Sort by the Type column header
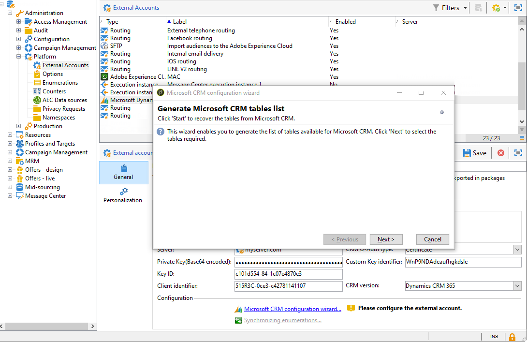527x342 pixels. [x=133, y=21]
